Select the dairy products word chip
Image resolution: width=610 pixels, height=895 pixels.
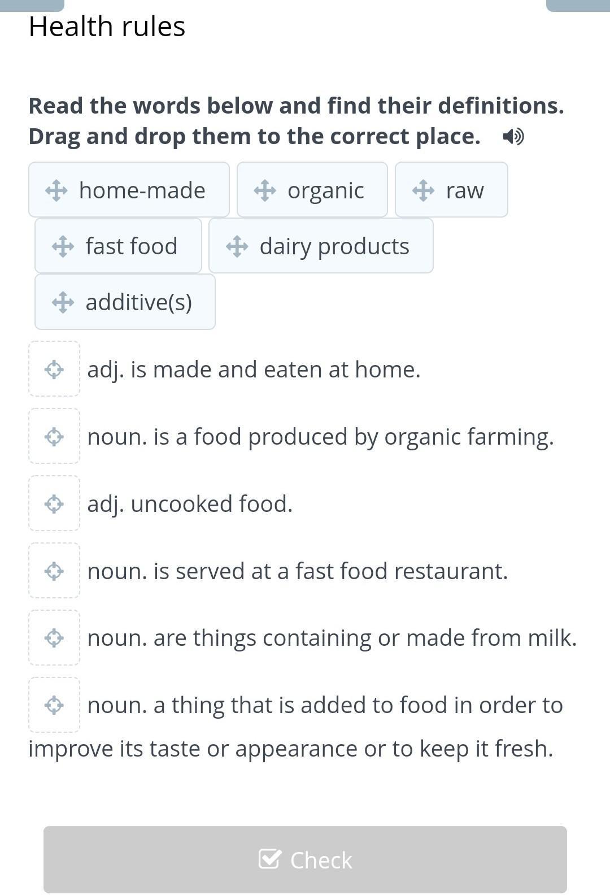pos(321,246)
